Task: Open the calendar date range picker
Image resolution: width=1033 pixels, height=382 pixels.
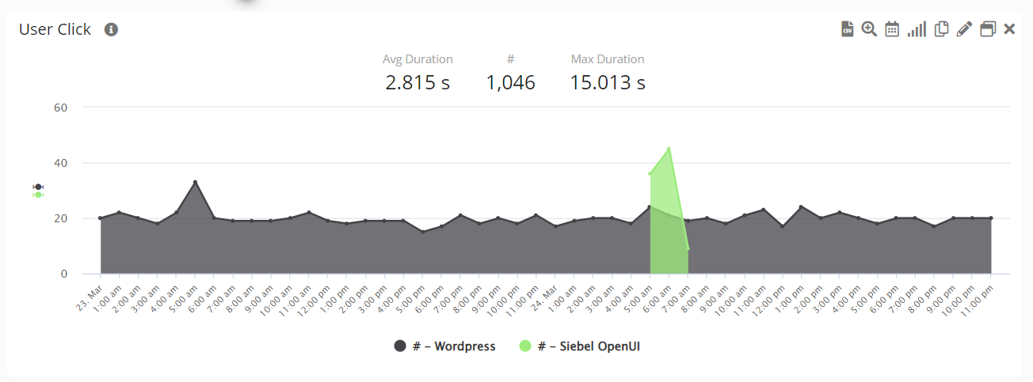Action: (892, 29)
